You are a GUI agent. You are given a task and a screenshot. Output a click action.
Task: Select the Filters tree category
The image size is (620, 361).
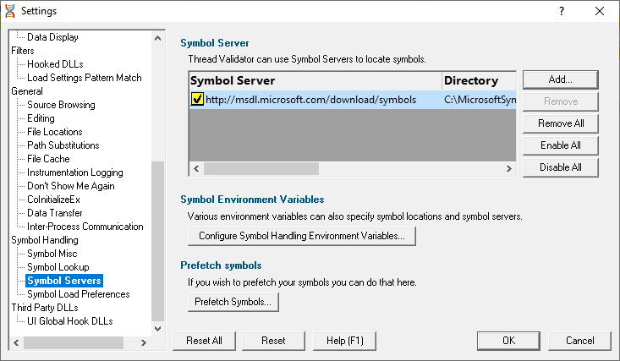[x=23, y=51]
